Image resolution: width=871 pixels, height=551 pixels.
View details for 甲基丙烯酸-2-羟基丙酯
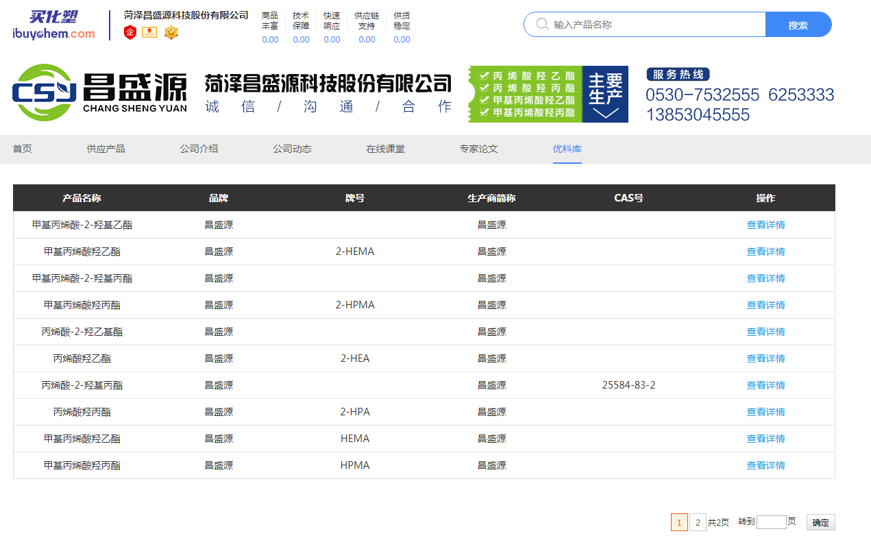click(x=765, y=278)
